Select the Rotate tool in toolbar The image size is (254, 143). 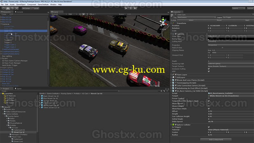[12, 8]
